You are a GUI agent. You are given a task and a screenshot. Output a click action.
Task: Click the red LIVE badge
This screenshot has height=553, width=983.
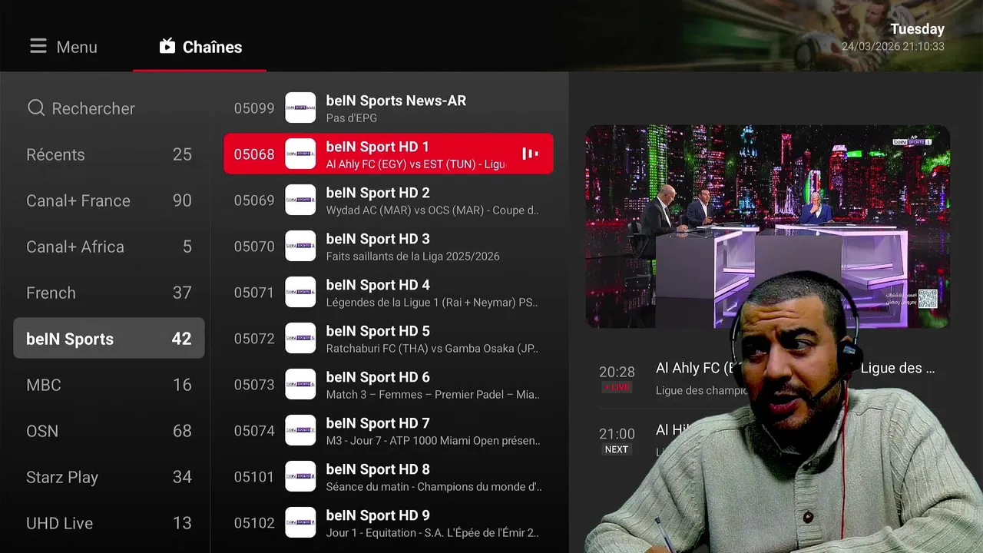(617, 387)
